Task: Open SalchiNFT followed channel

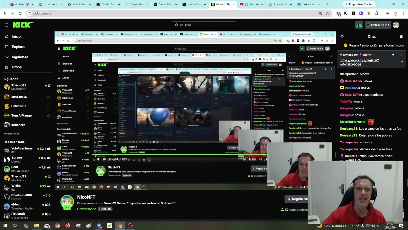Action: [27, 106]
